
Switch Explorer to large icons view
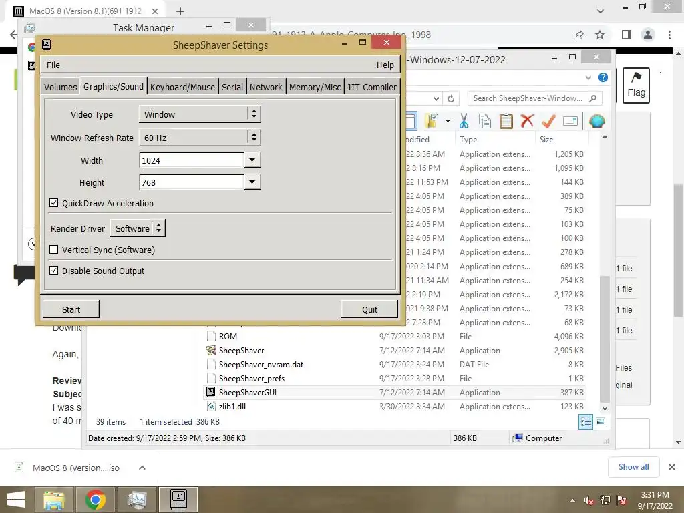pyautogui.click(x=601, y=421)
